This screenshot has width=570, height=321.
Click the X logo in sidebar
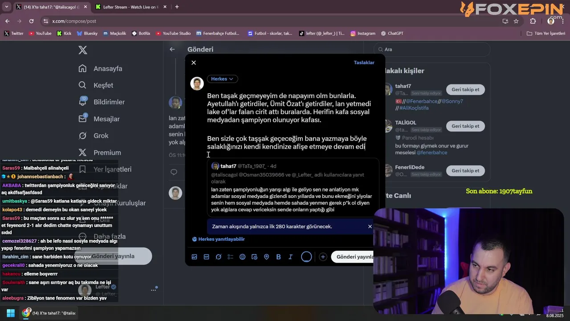click(83, 50)
